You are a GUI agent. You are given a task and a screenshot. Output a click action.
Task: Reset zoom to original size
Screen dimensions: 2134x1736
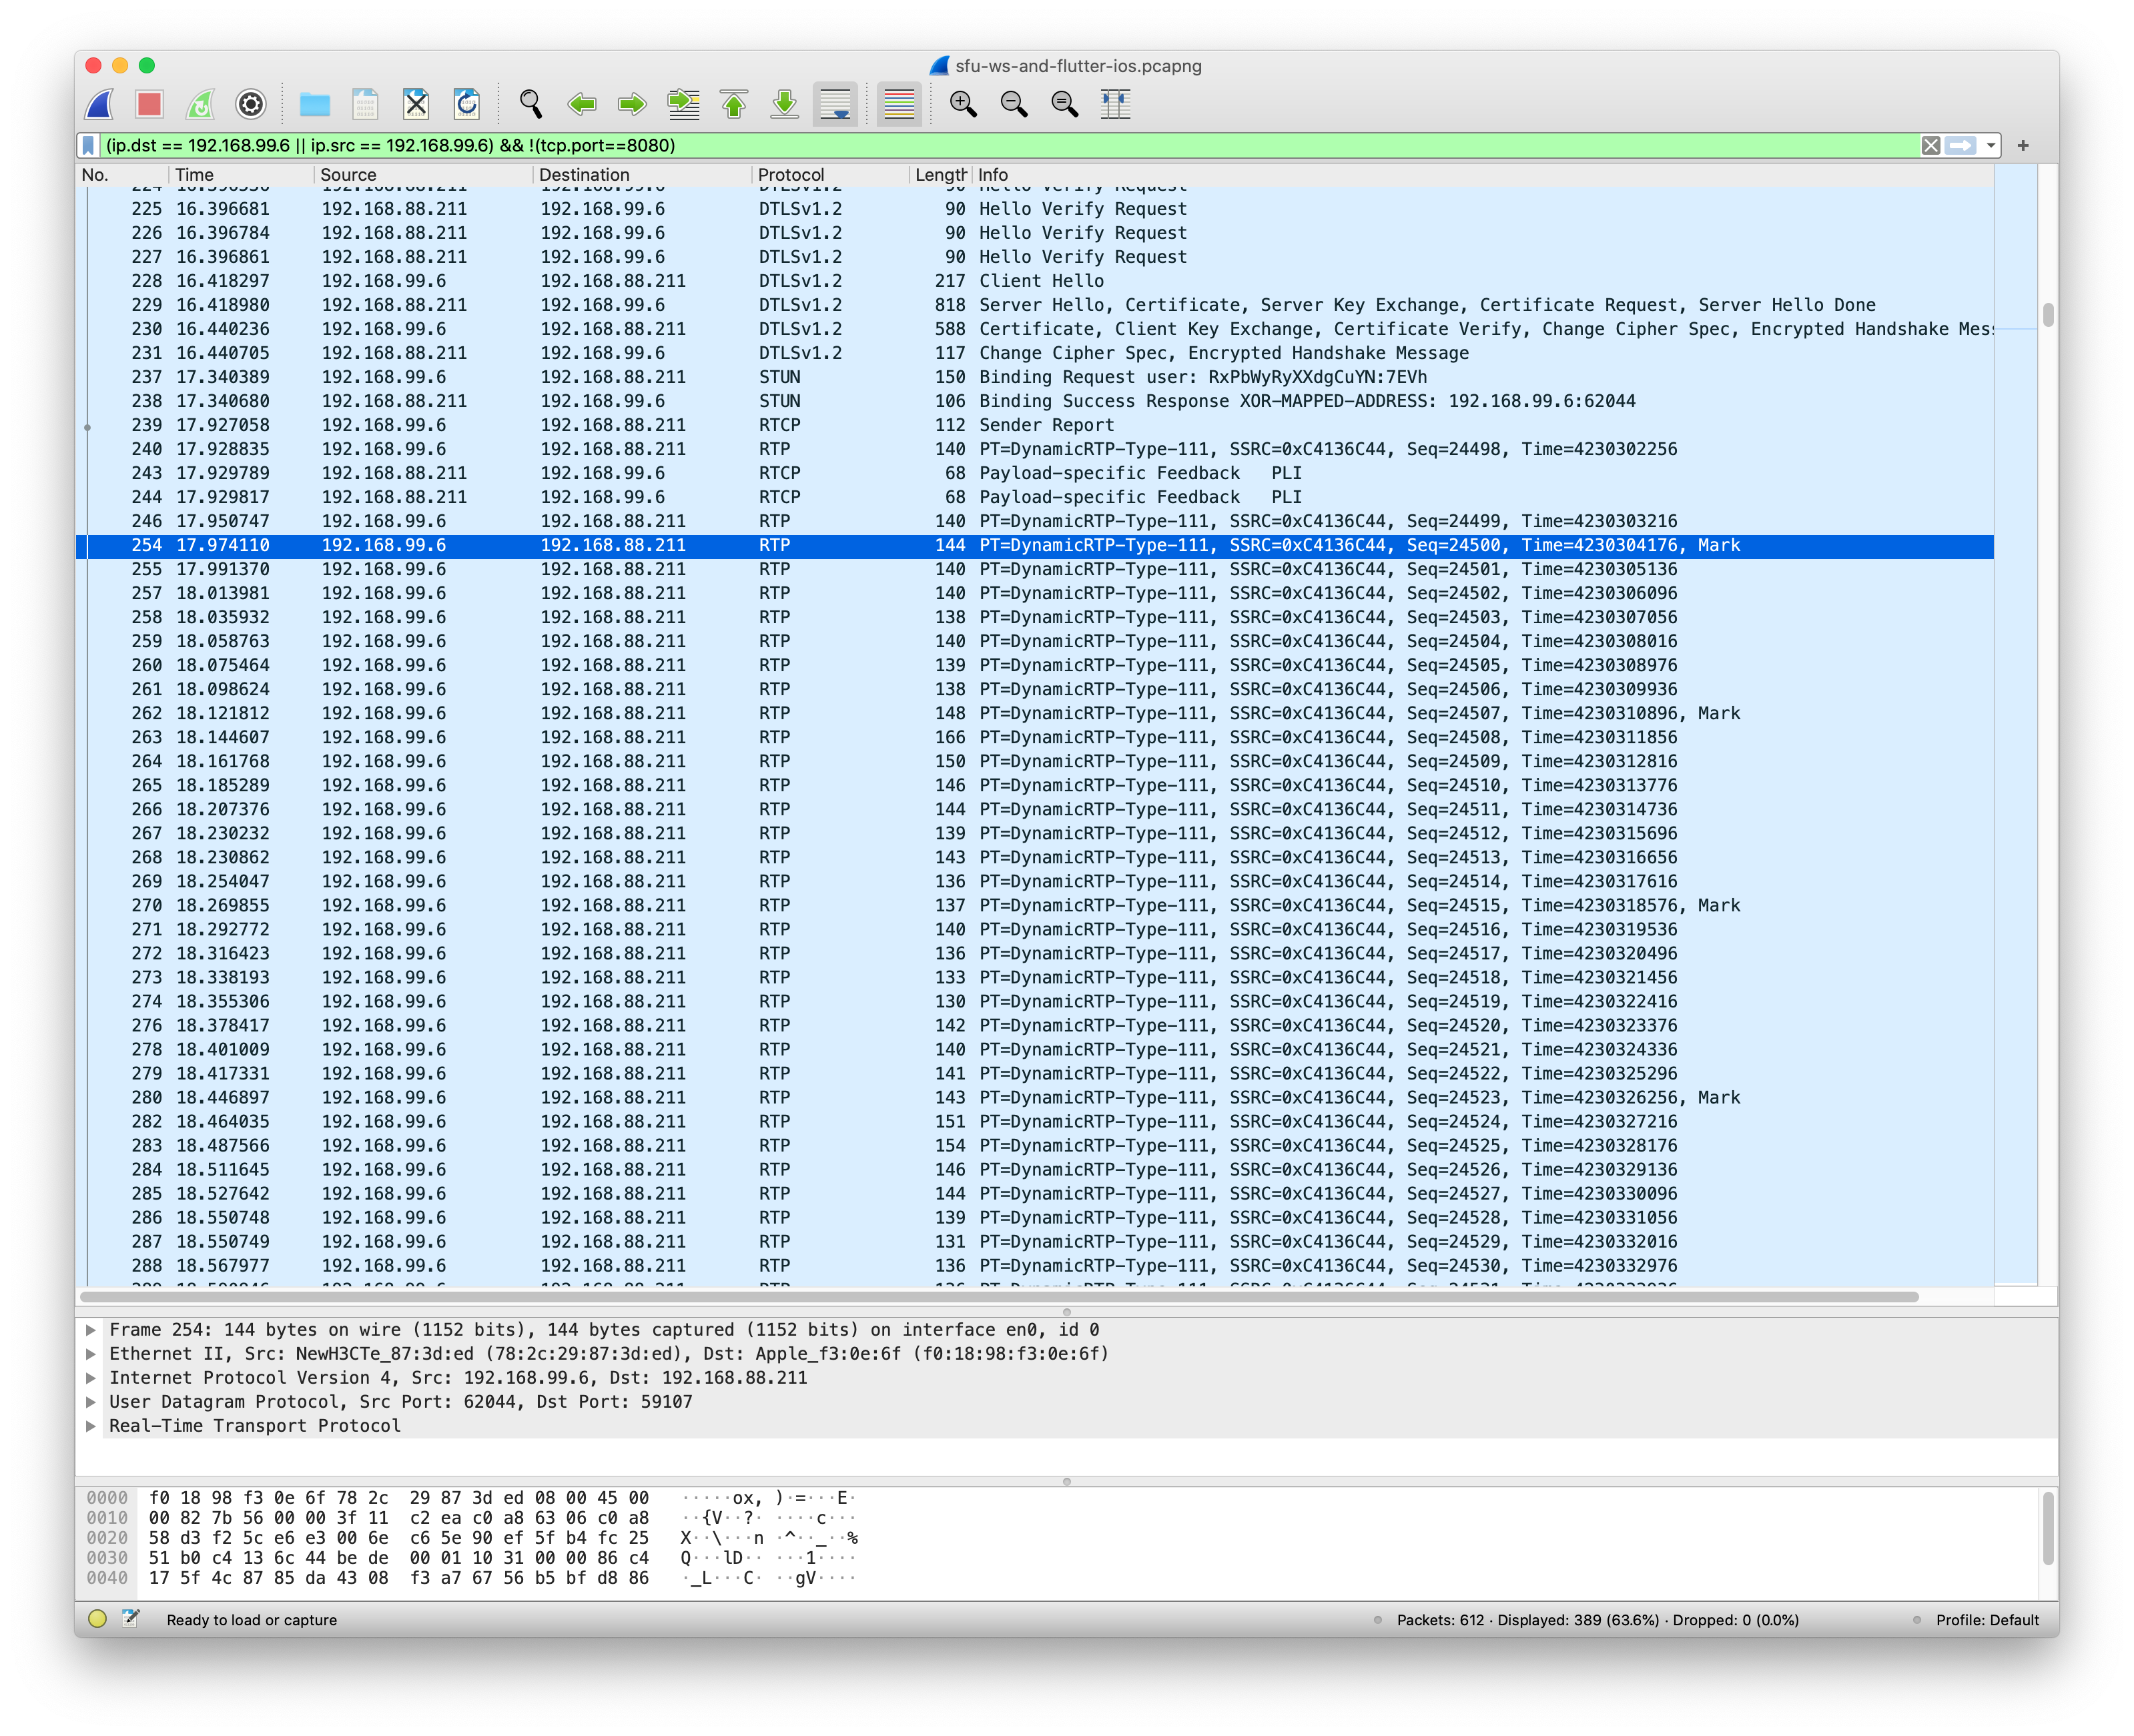(1063, 104)
